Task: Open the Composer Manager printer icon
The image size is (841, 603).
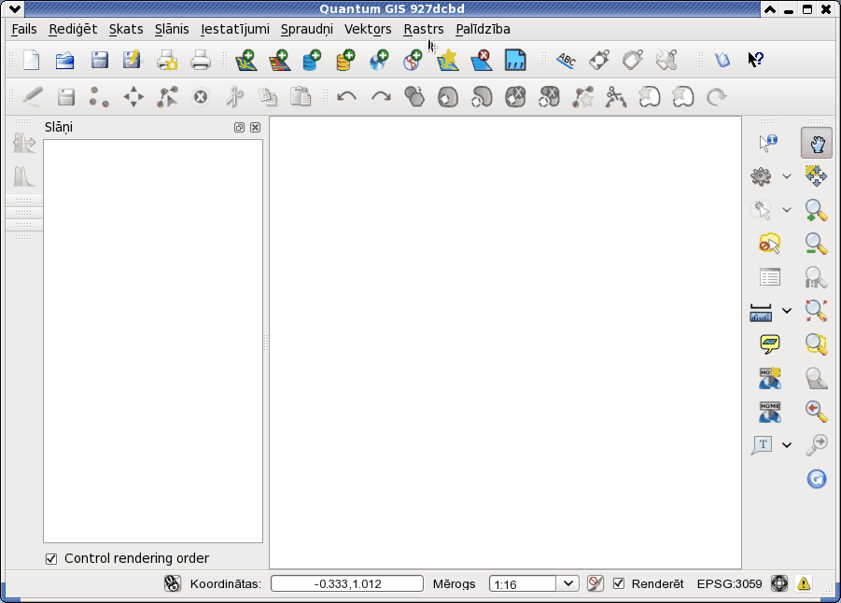Action: point(201,60)
